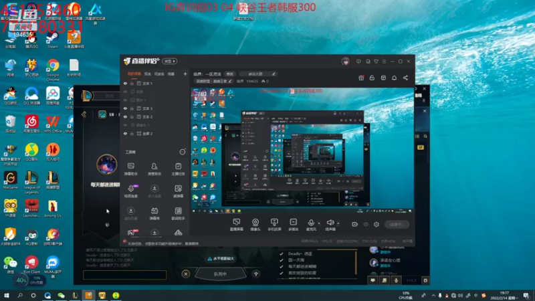Select the 文本 2 source row

tap(155, 116)
